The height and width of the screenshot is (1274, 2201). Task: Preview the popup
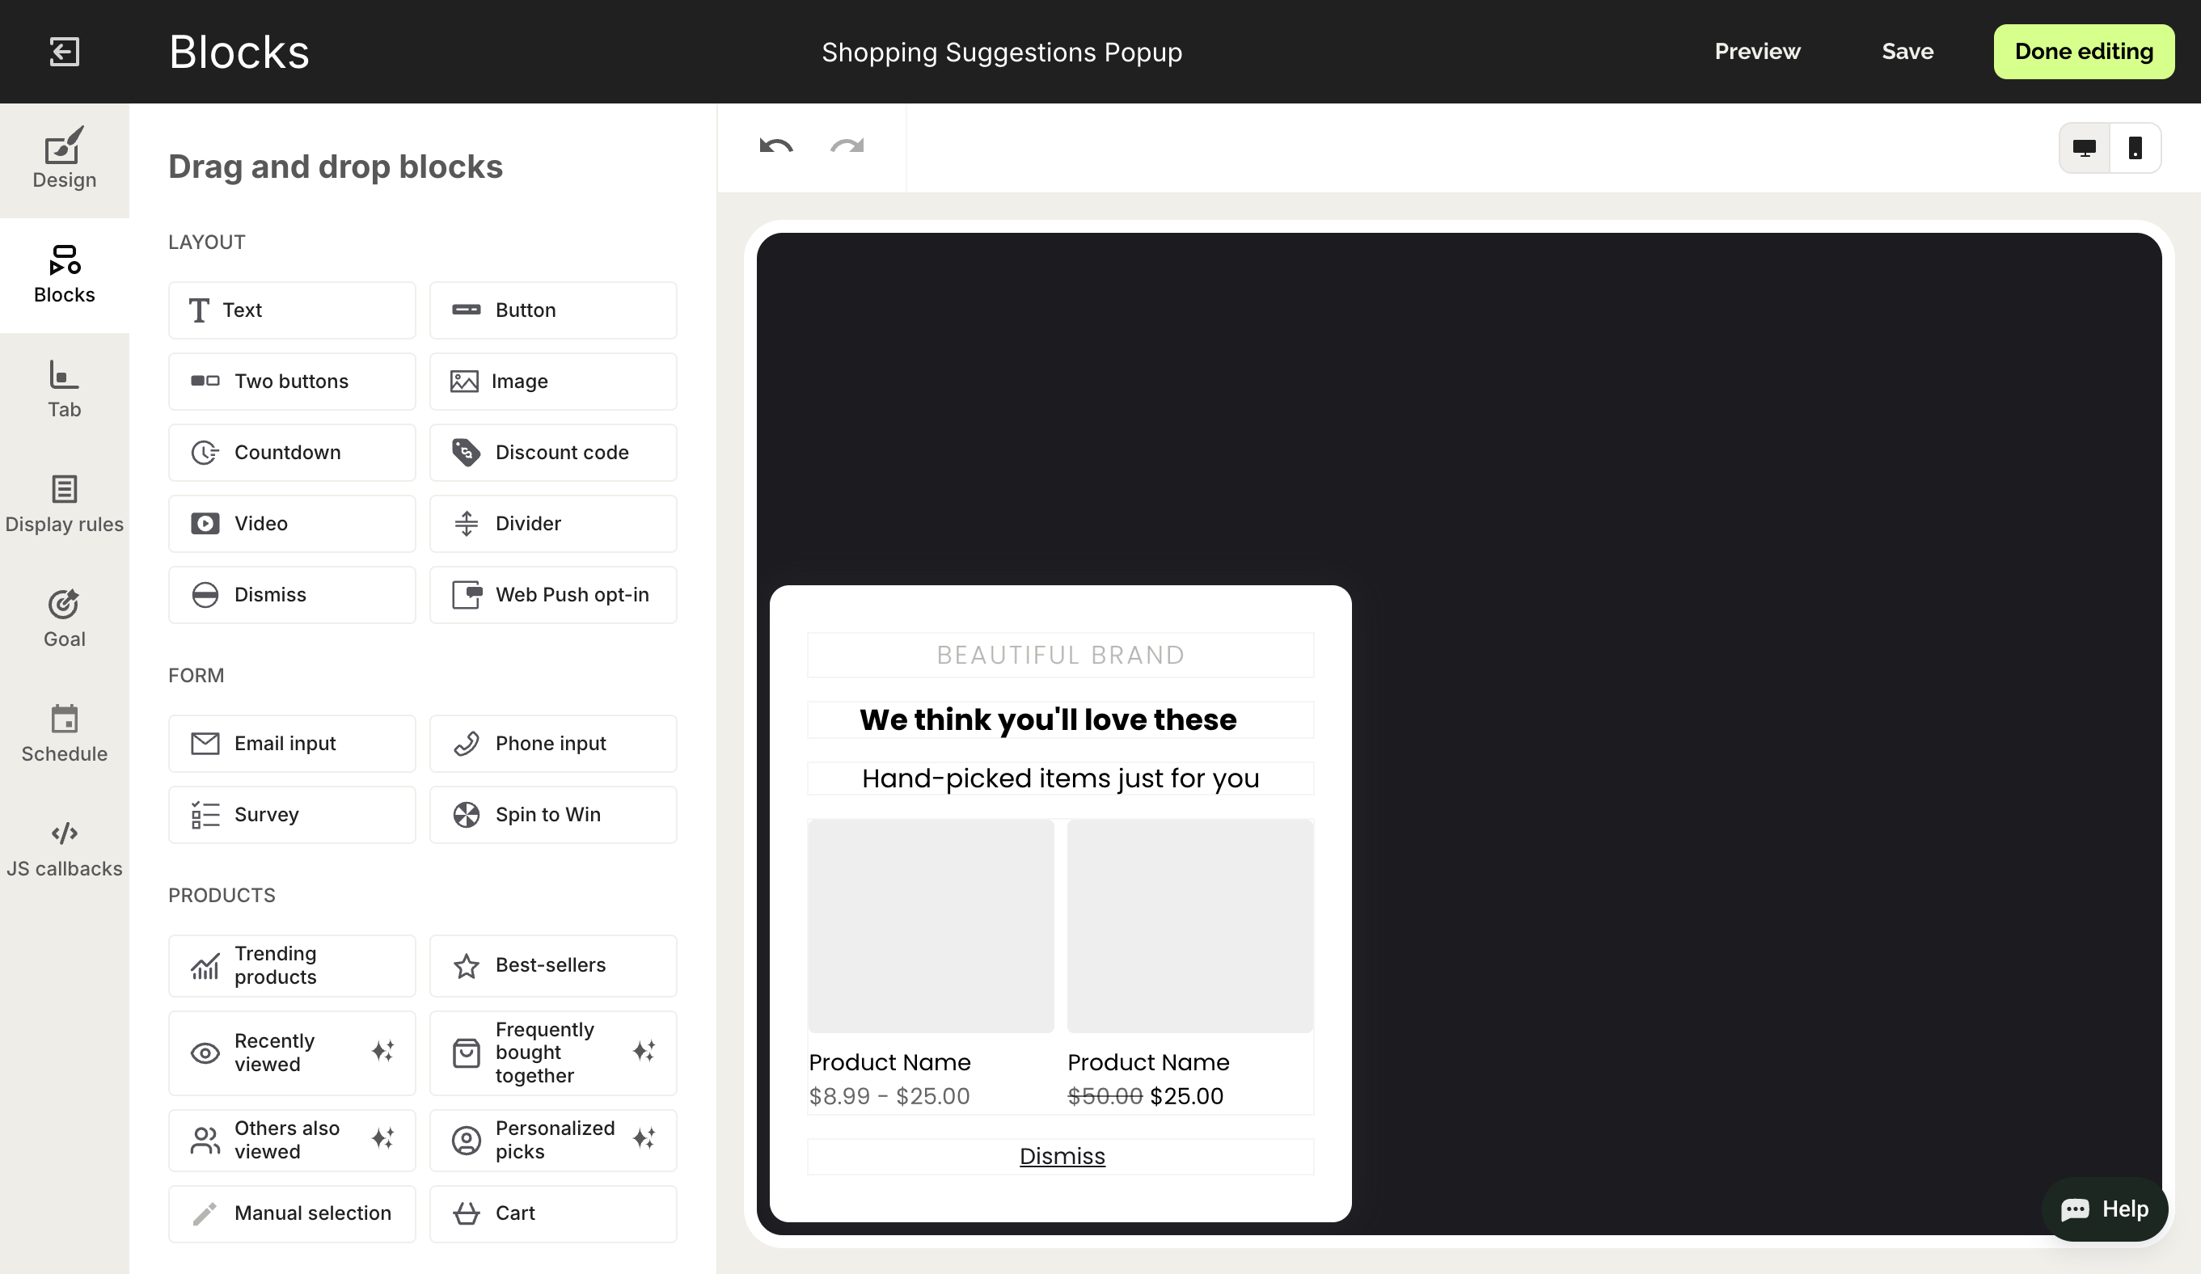coord(1757,52)
